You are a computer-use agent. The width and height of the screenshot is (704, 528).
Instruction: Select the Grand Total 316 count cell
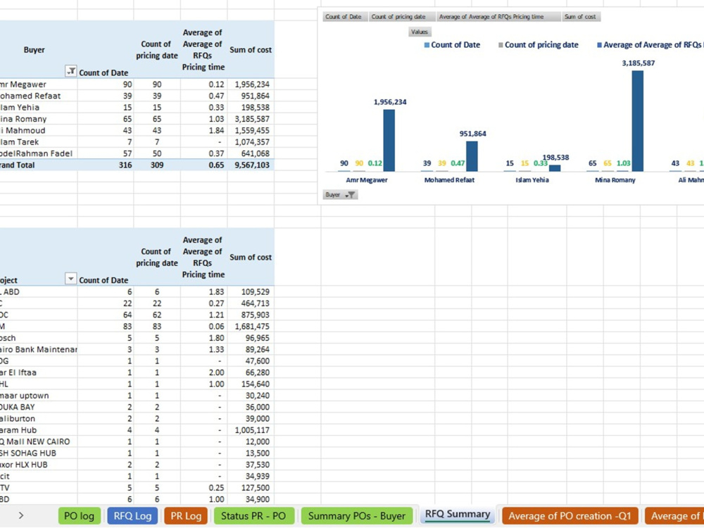click(x=106, y=165)
